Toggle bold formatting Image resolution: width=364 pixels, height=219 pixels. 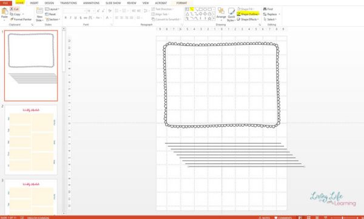point(66,18)
